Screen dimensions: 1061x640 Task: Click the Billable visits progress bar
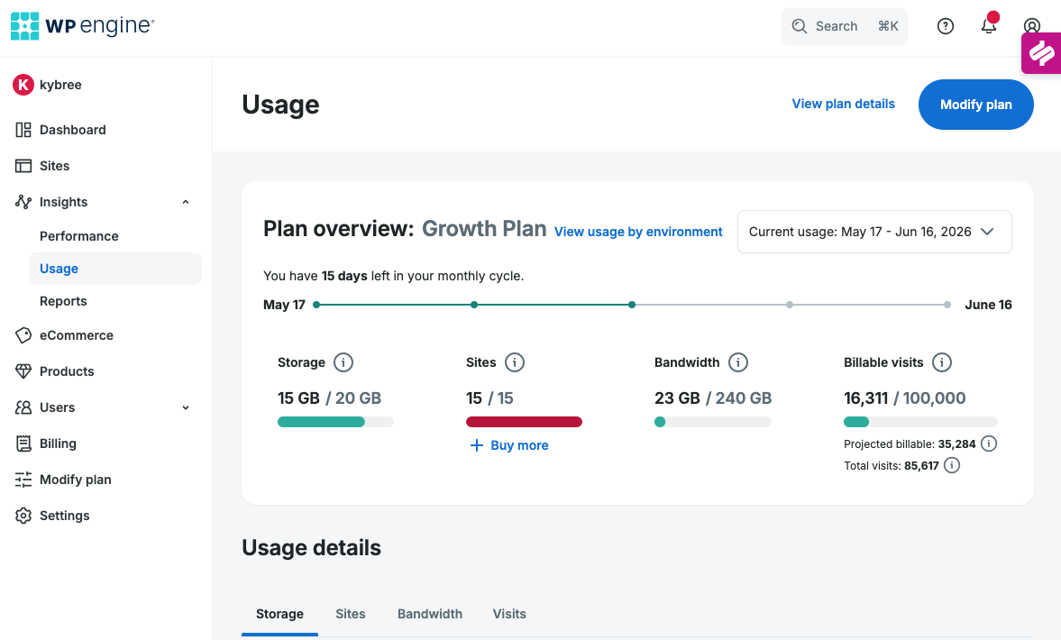920,422
